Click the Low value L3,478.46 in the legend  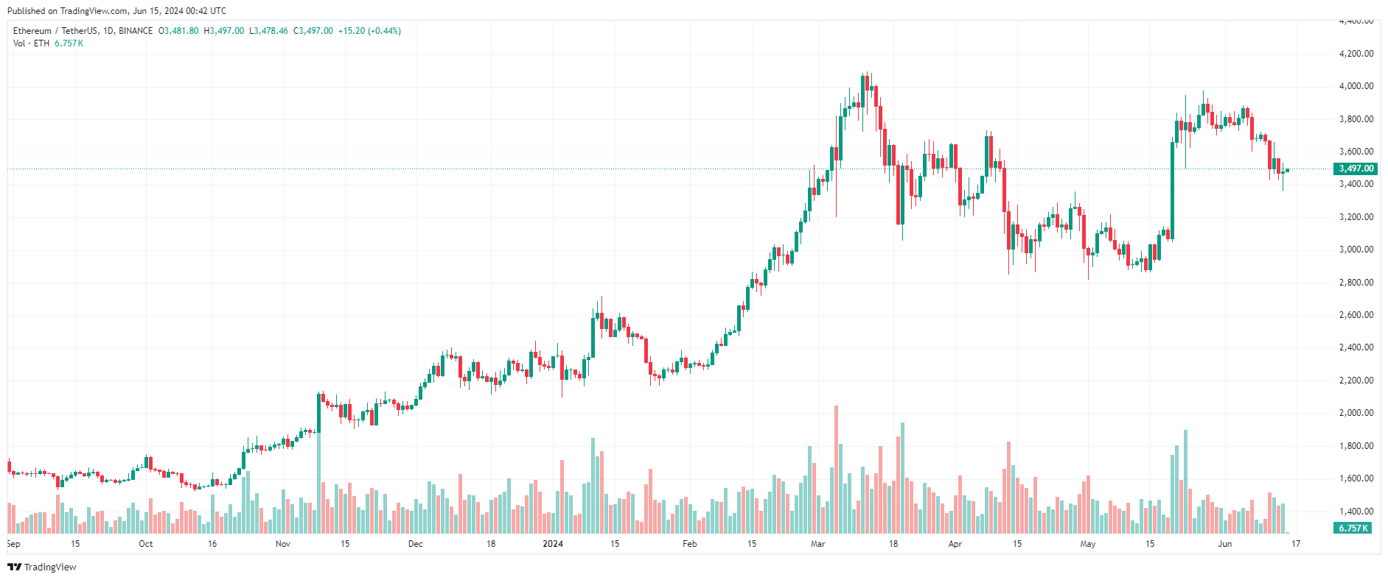pos(268,31)
